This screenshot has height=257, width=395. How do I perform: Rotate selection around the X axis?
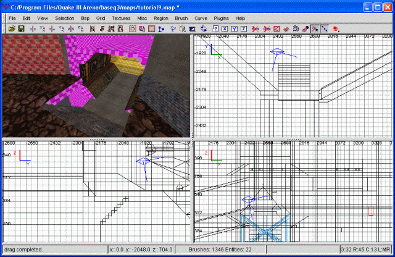tap(42, 29)
